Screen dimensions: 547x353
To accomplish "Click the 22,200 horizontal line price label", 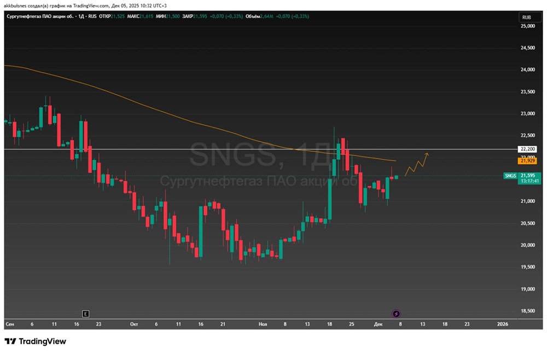I will 527,149.
